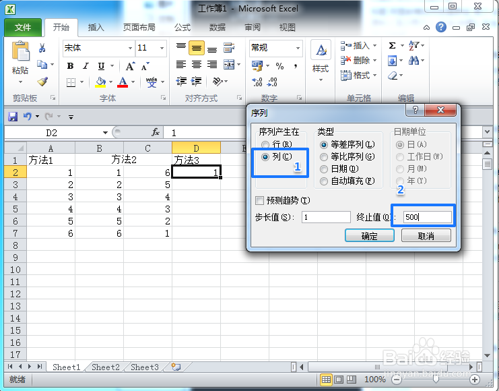The width and height of the screenshot is (499, 391).
Task: Click the Paste clipboard icon
Action: (x=20, y=51)
